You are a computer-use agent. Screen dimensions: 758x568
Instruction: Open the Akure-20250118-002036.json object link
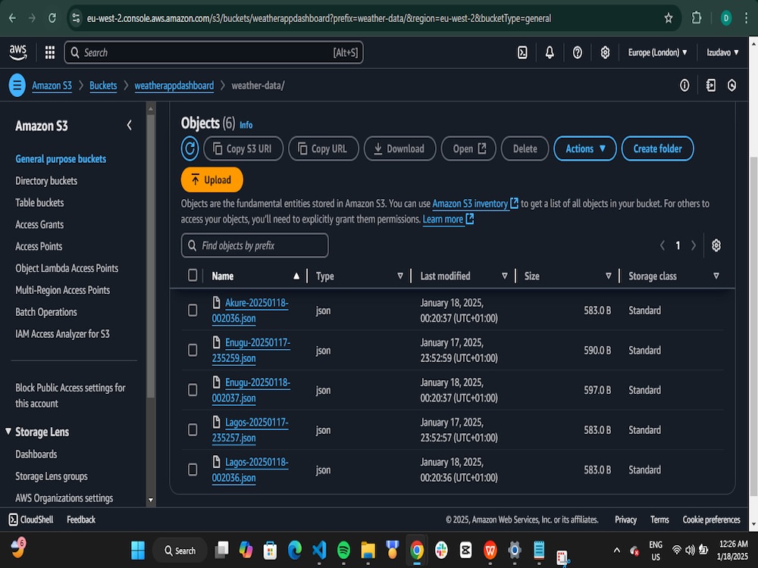click(x=250, y=310)
